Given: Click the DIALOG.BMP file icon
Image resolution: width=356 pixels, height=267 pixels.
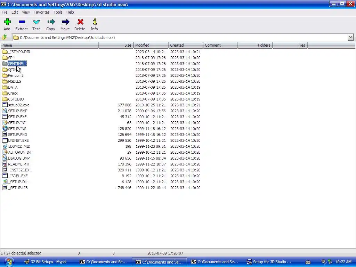Looking at the screenshot, I should click(x=5, y=158).
